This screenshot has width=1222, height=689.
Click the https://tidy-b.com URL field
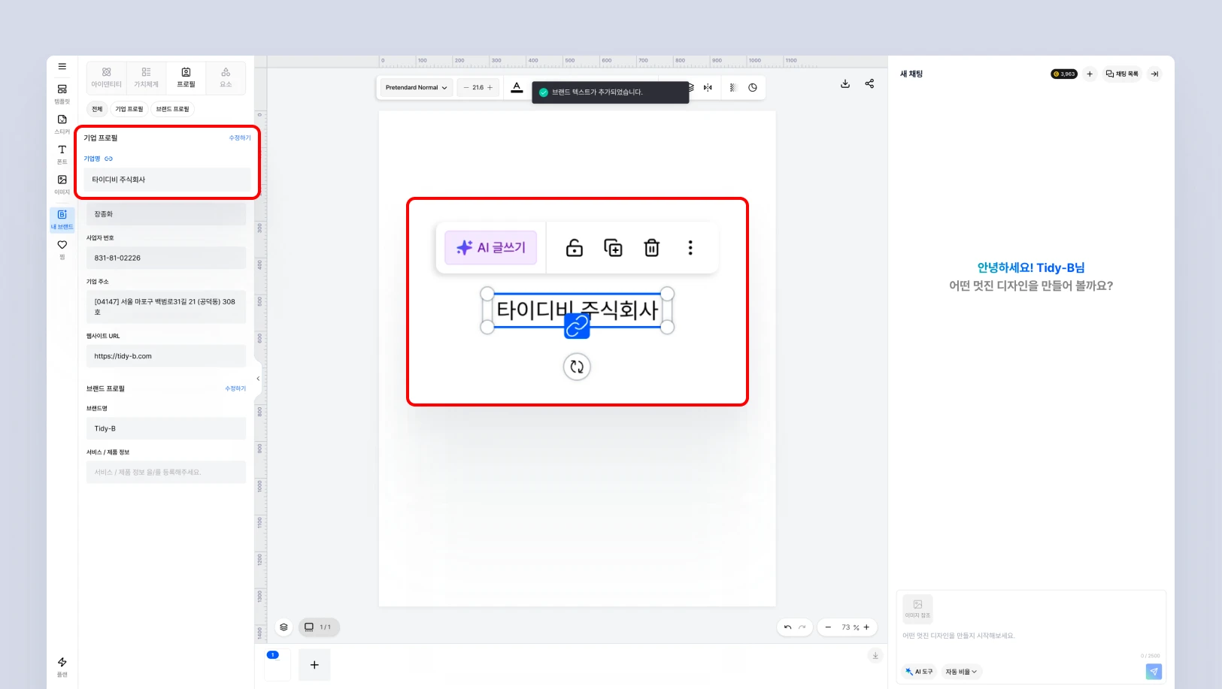[x=166, y=356]
